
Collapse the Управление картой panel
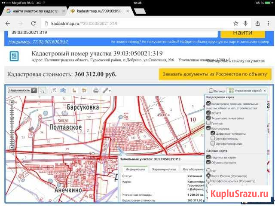pos(247,91)
